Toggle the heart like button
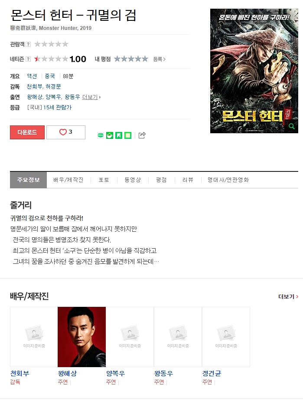The height and width of the screenshot is (401, 303). point(66,132)
